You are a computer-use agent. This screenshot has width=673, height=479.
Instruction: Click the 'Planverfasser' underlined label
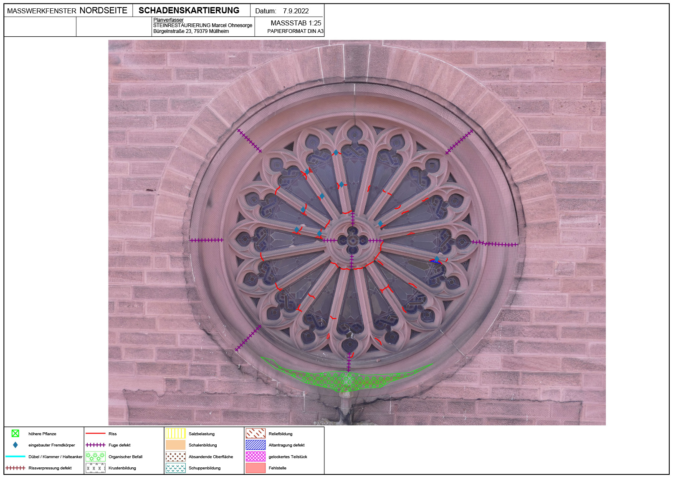[x=168, y=20]
